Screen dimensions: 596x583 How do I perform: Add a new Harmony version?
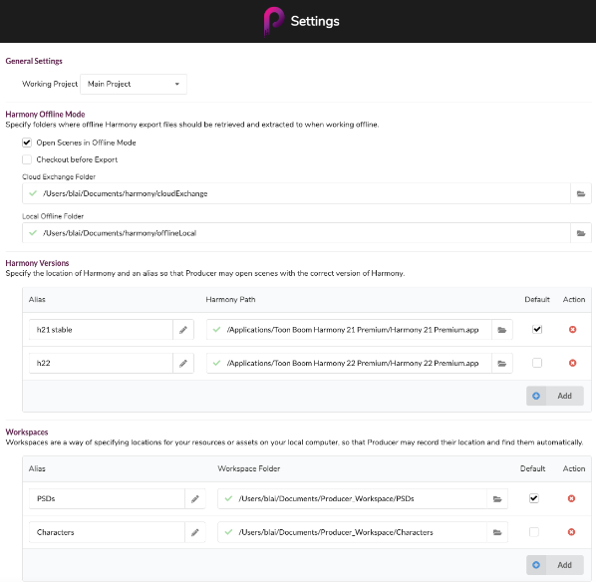click(x=555, y=396)
